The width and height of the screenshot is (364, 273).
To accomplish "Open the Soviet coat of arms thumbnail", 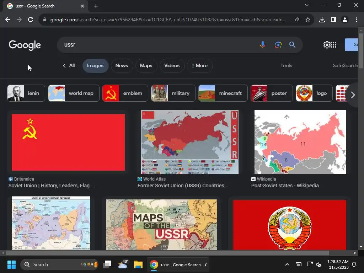I will click(289, 225).
